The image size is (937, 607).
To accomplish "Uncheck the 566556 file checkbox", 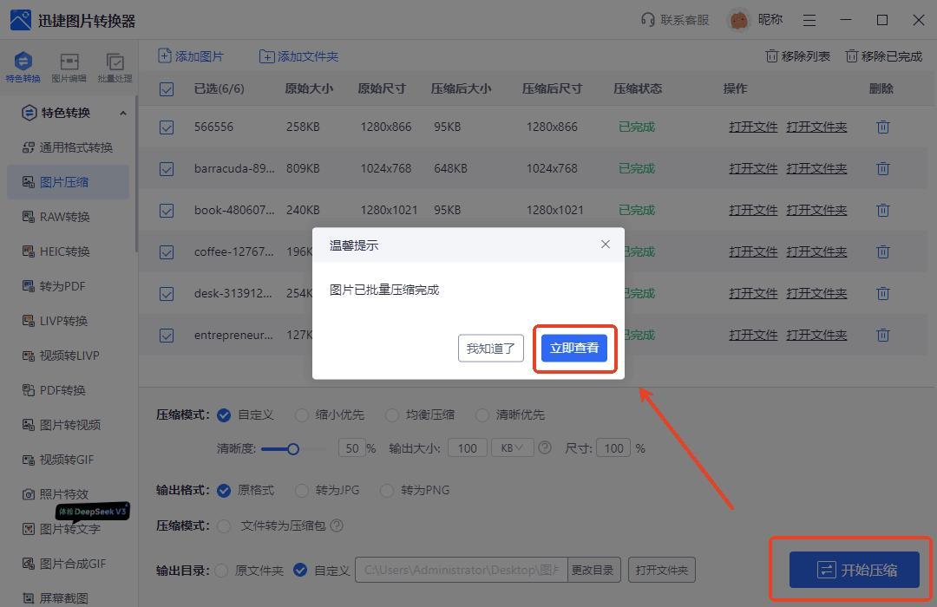I will (x=167, y=127).
